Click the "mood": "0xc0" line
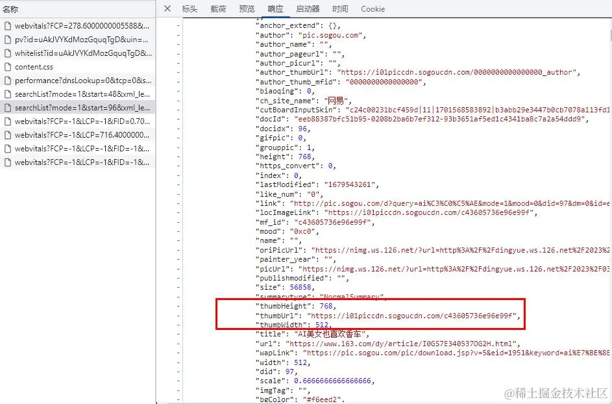Viewport: 612px width, 404px height. coord(287,231)
